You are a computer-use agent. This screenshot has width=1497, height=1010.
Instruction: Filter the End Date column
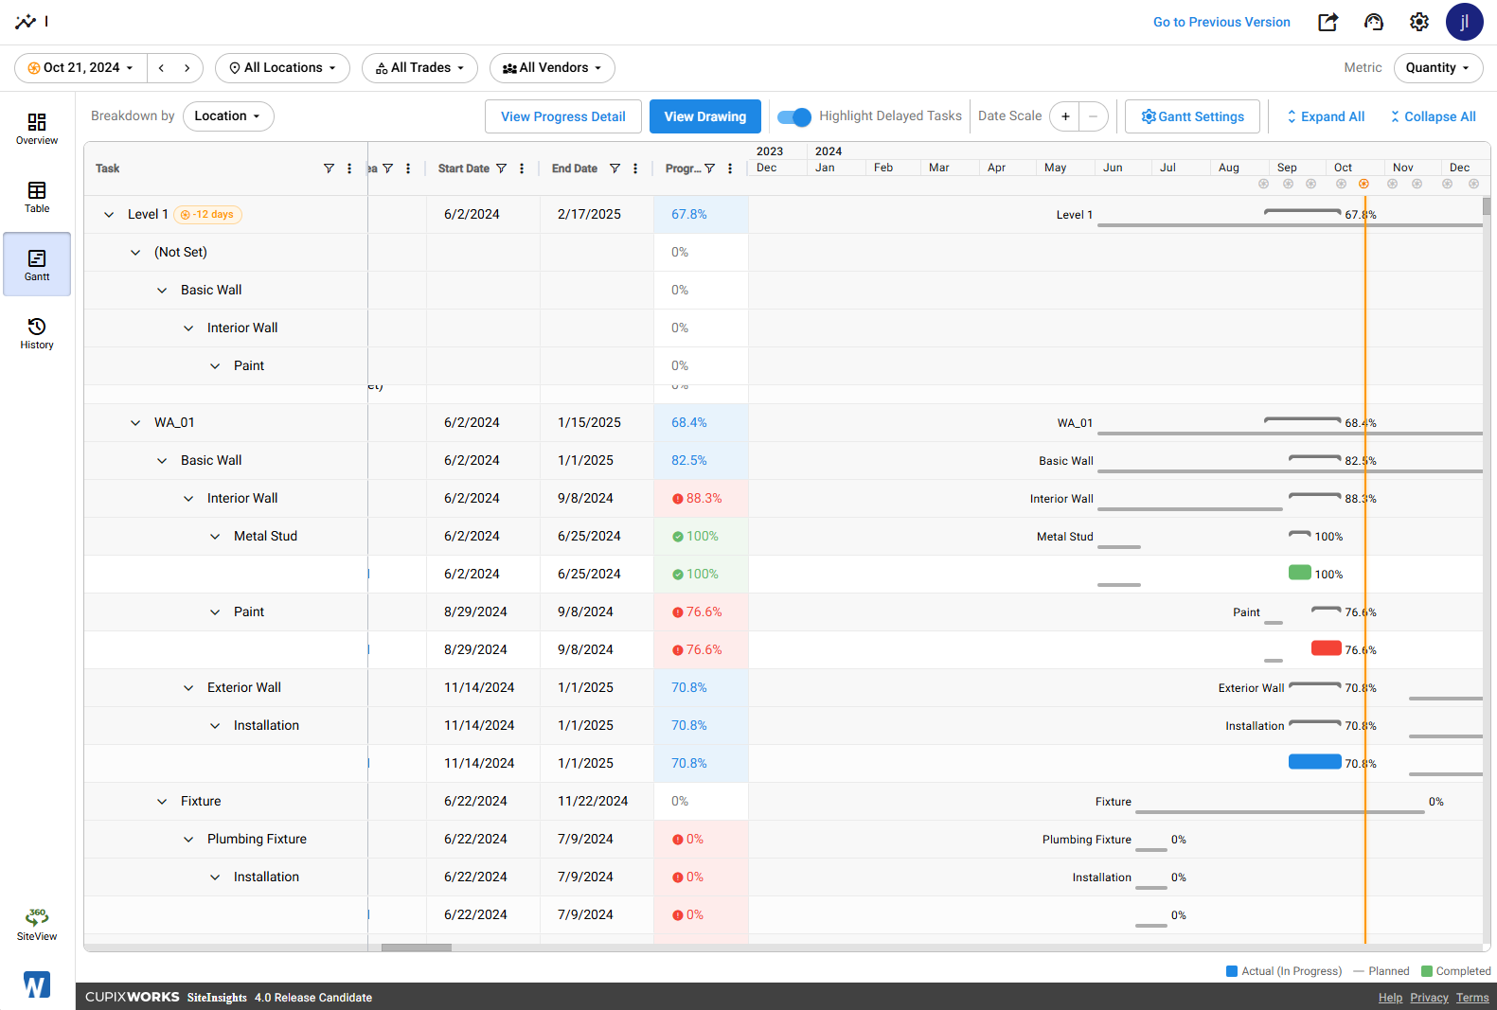pyautogui.click(x=615, y=168)
